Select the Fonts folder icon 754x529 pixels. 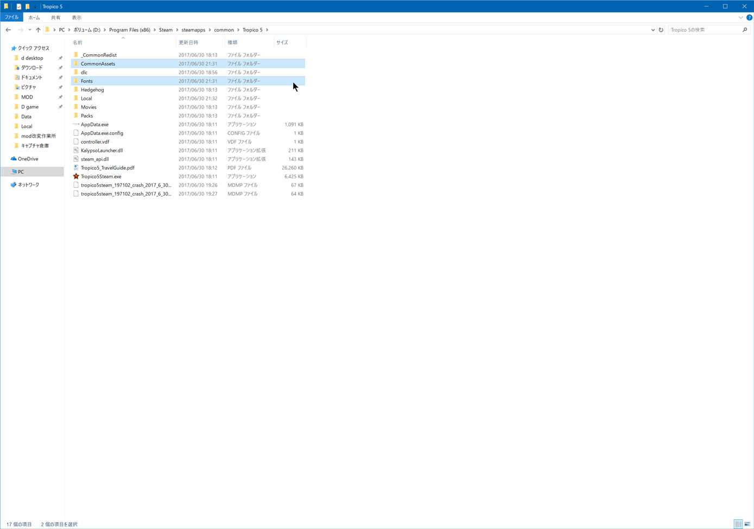tap(76, 81)
